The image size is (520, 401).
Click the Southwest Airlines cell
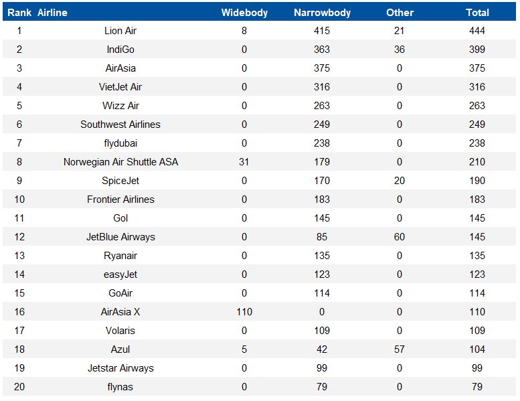[120, 125]
